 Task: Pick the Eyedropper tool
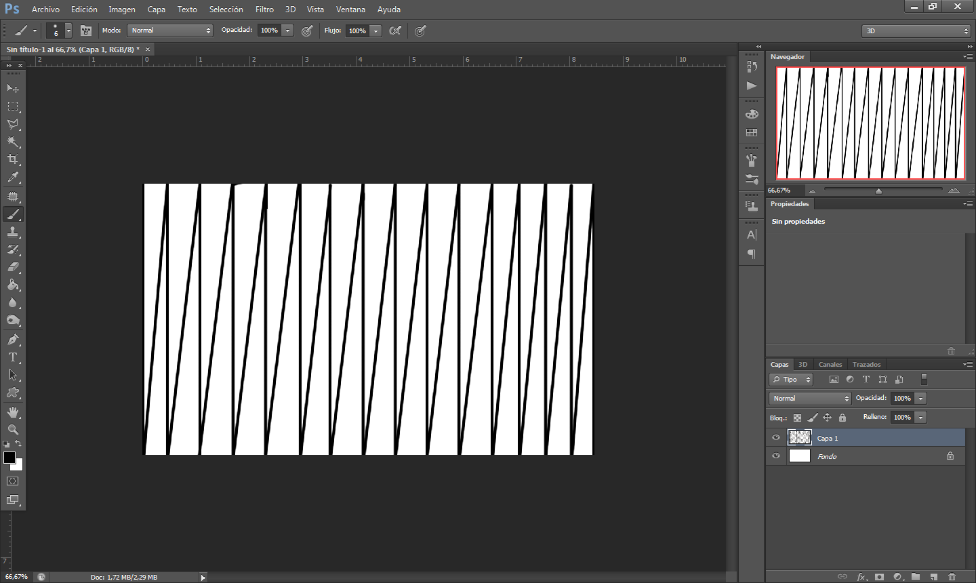pos(13,178)
